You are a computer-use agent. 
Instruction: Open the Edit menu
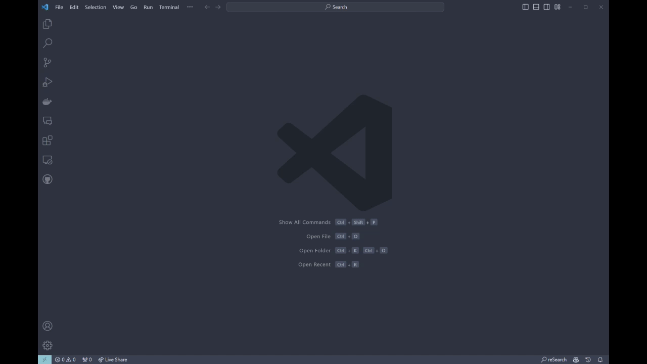(x=74, y=7)
